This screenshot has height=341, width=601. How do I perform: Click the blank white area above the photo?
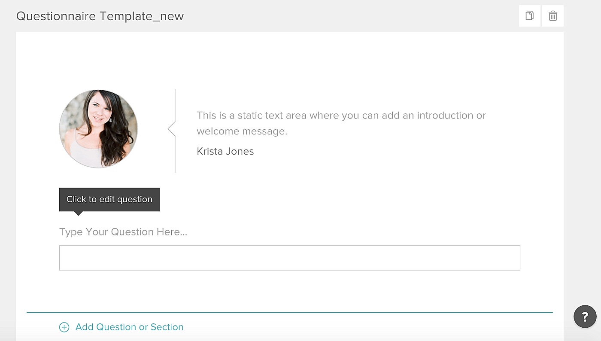[290, 60]
